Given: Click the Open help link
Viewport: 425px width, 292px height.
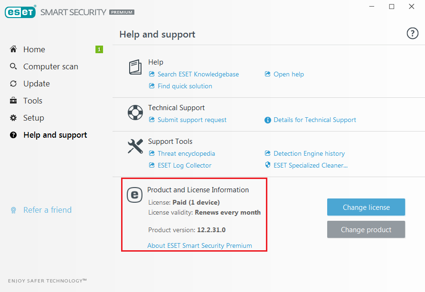Looking at the screenshot, I should point(289,74).
